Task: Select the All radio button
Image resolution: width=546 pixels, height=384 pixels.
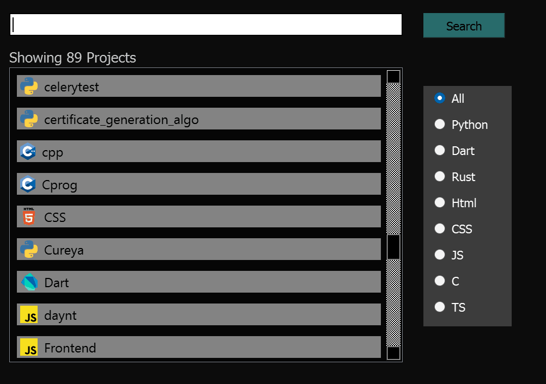Action: tap(440, 98)
